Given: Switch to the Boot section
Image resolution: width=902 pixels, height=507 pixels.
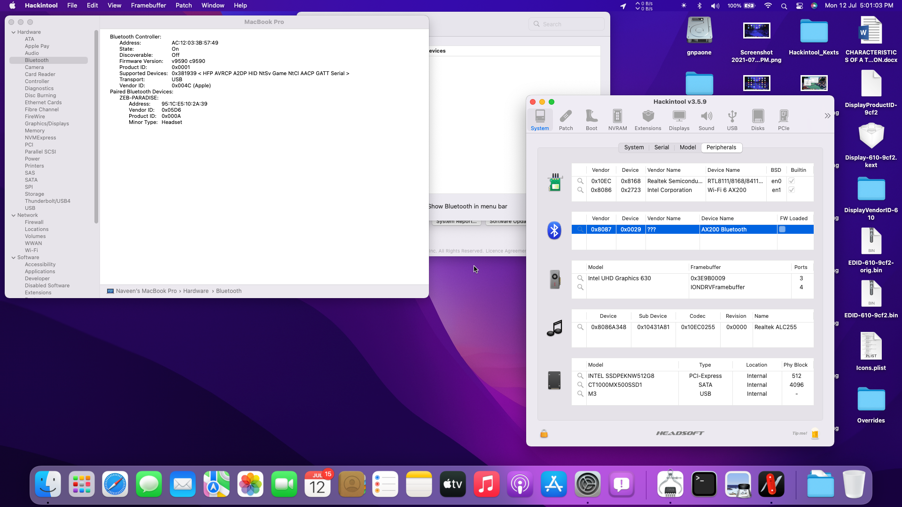Looking at the screenshot, I should 591,119.
